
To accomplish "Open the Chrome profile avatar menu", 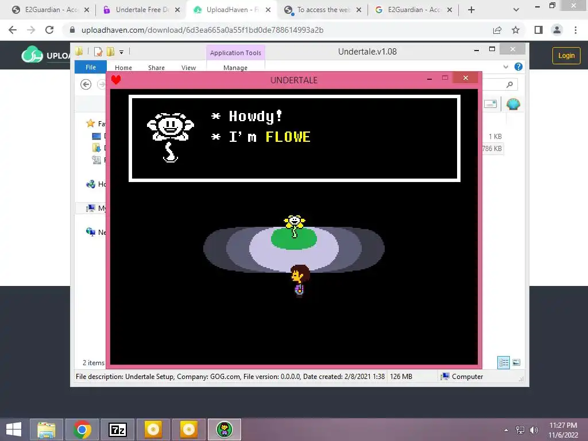I will [557, 30].
